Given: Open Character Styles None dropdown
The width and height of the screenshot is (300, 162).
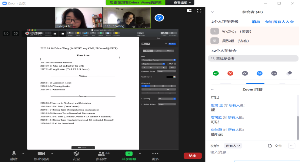Looking at the screenshot, I should click(166, 71).
